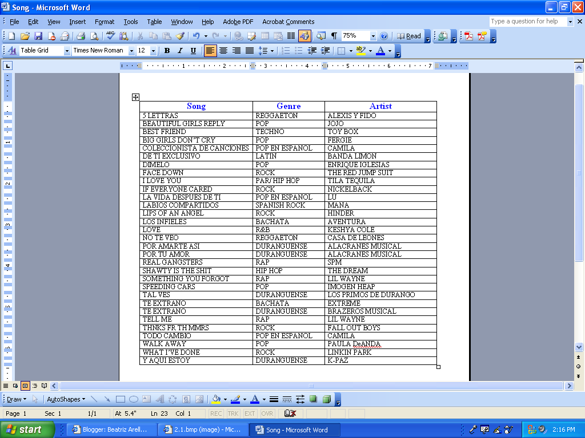
Task: Click the Bullets list icon
Action: pos(299,51)
